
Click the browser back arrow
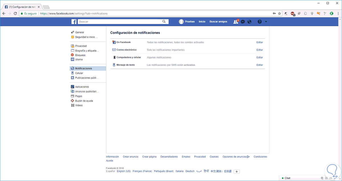click(x=4, y=13)
